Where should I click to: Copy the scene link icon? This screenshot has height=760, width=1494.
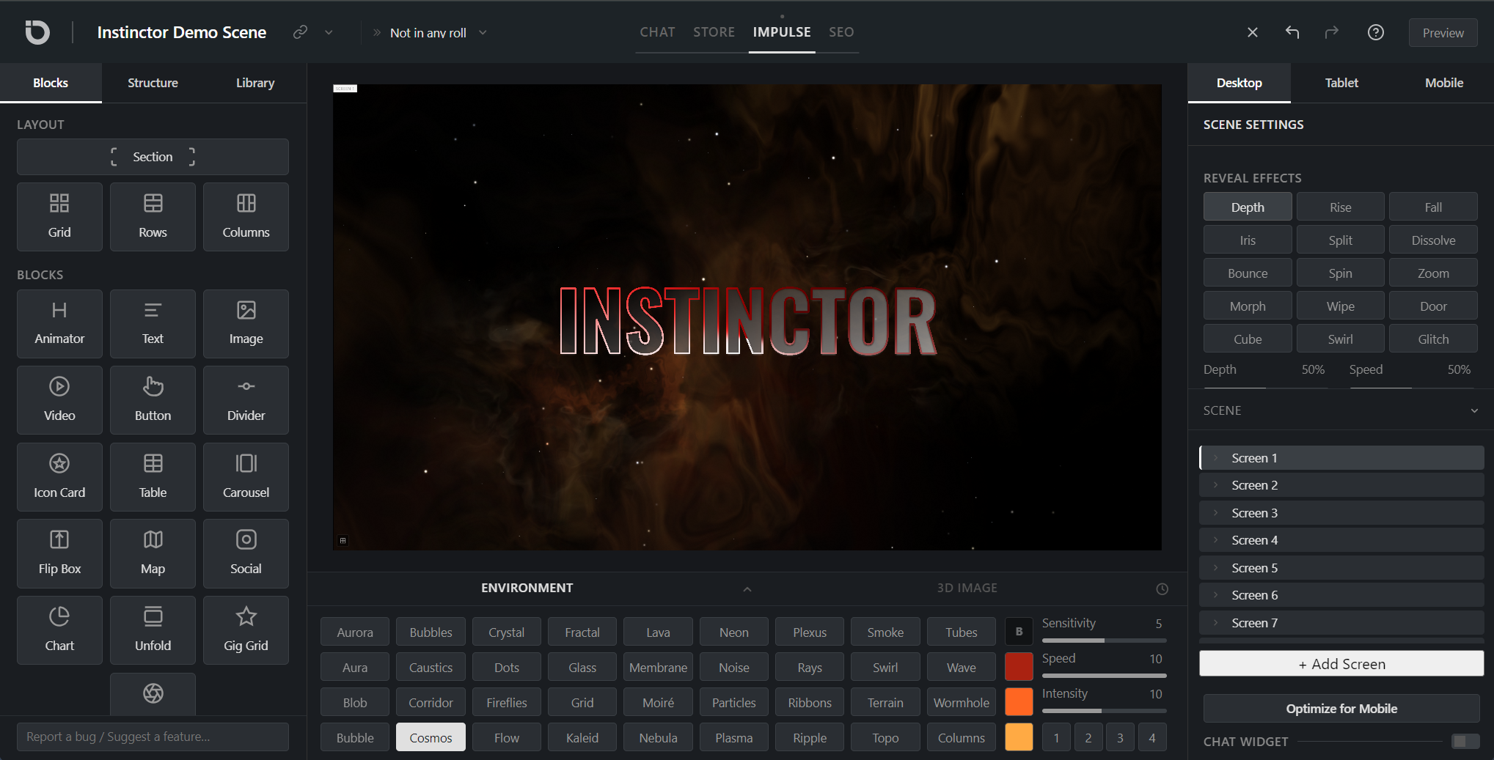coord(300,32)
